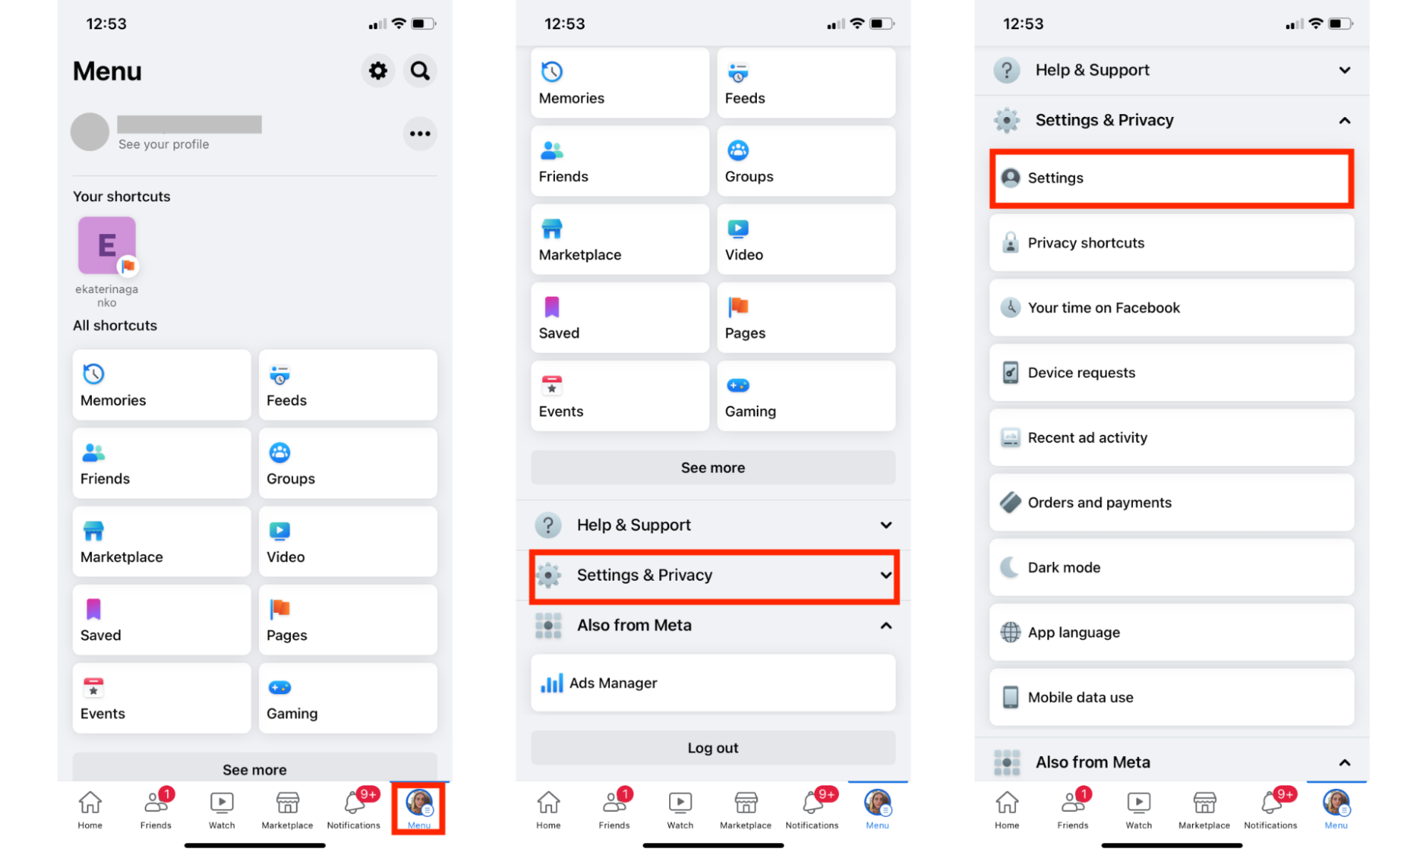This screenshot has height=856, width=1426.
Task: Open Gaming card in middle screen
Action: pyautogui.click(x=806, y=396)
